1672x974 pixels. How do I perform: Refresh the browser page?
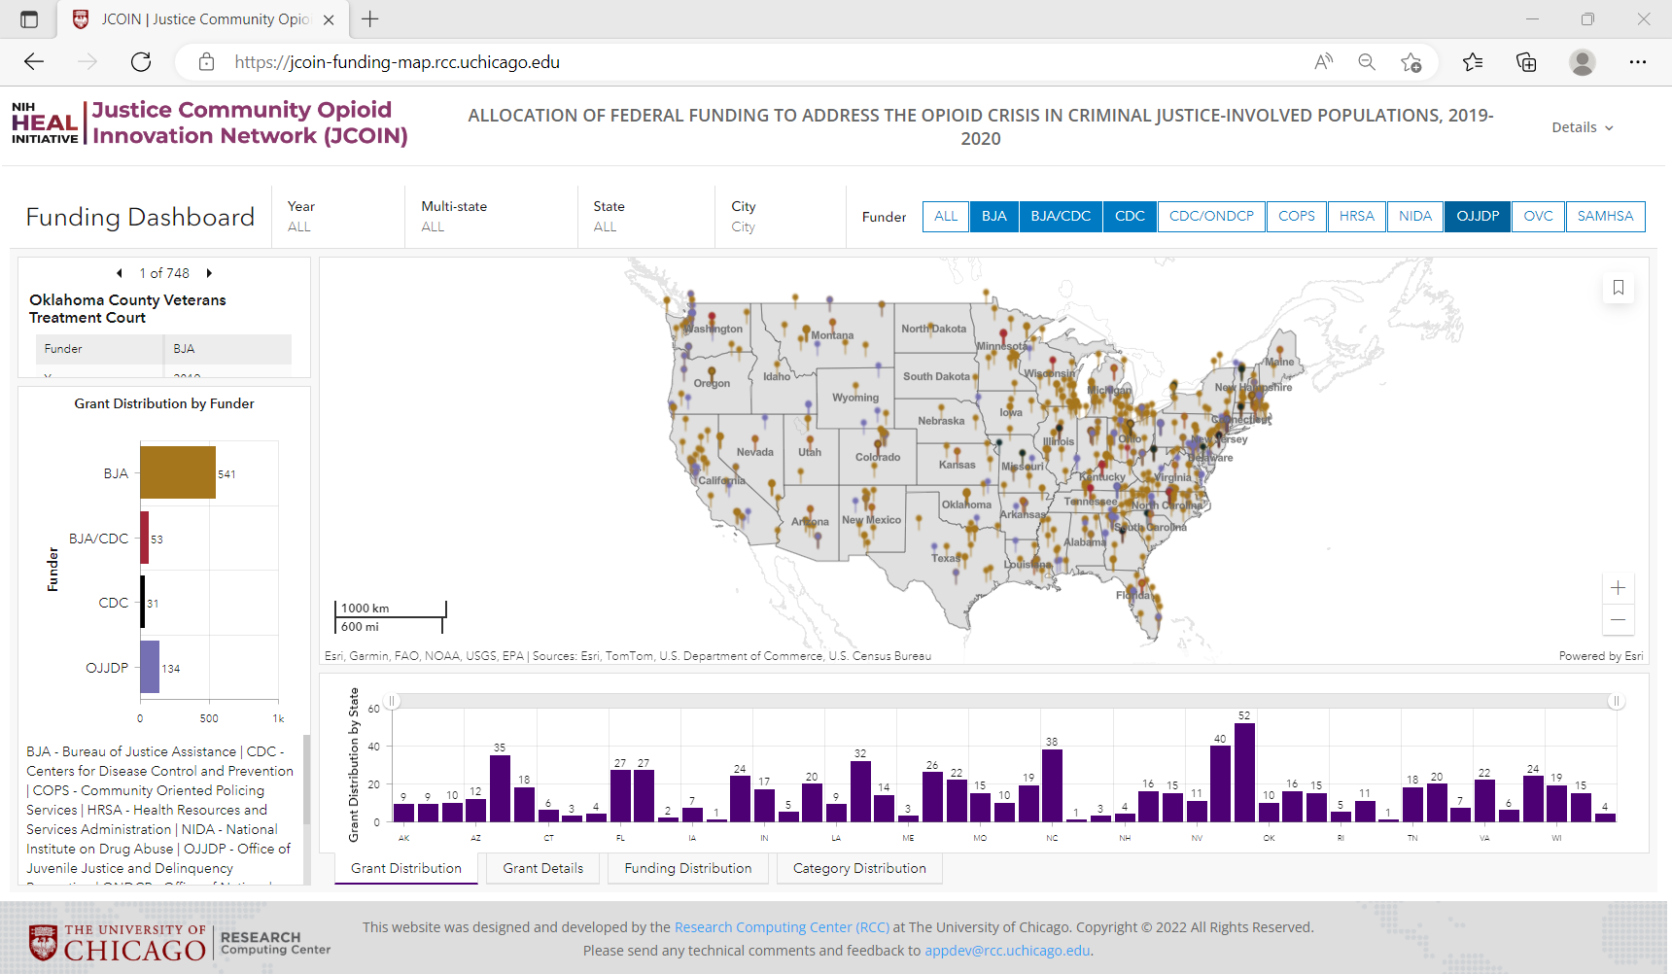click(141, 62)
